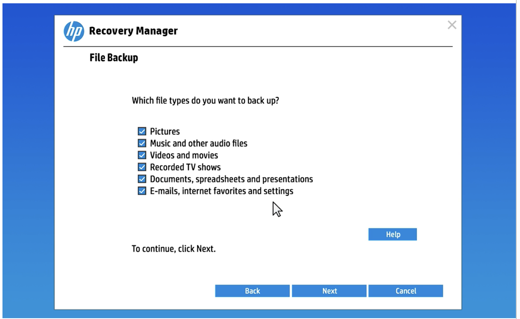Viewport: 520px width, 319px height.
Task: Disable backup of Music and other audio files
Action: (142, 143)
